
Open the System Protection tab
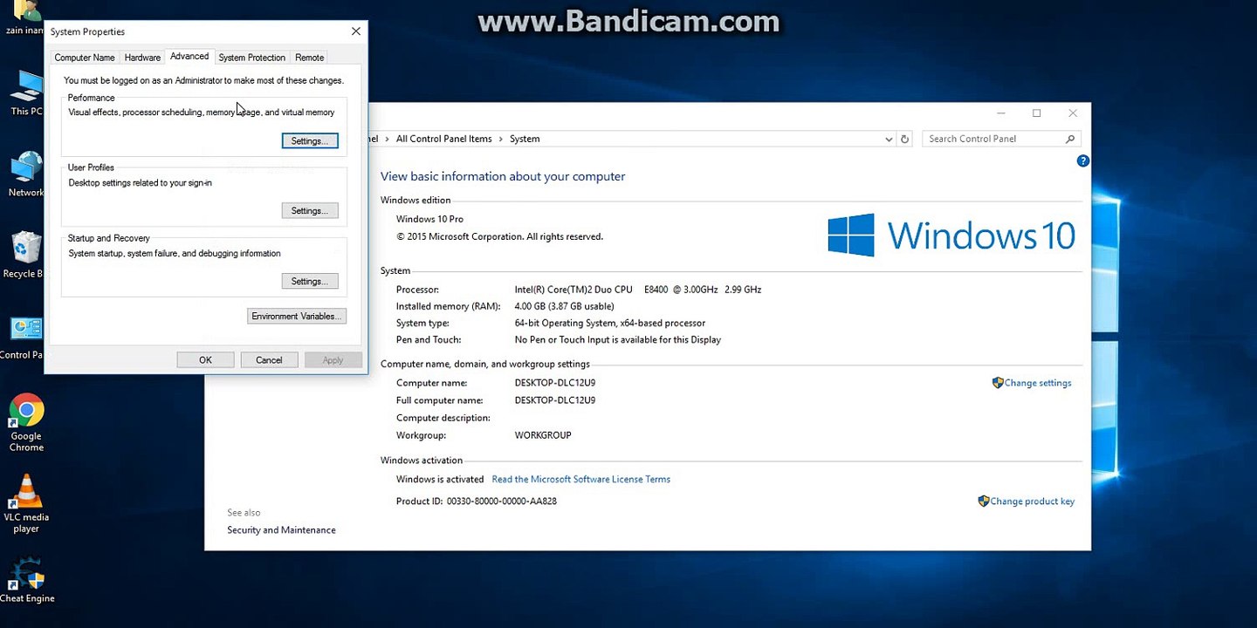[x=251, y=58]
